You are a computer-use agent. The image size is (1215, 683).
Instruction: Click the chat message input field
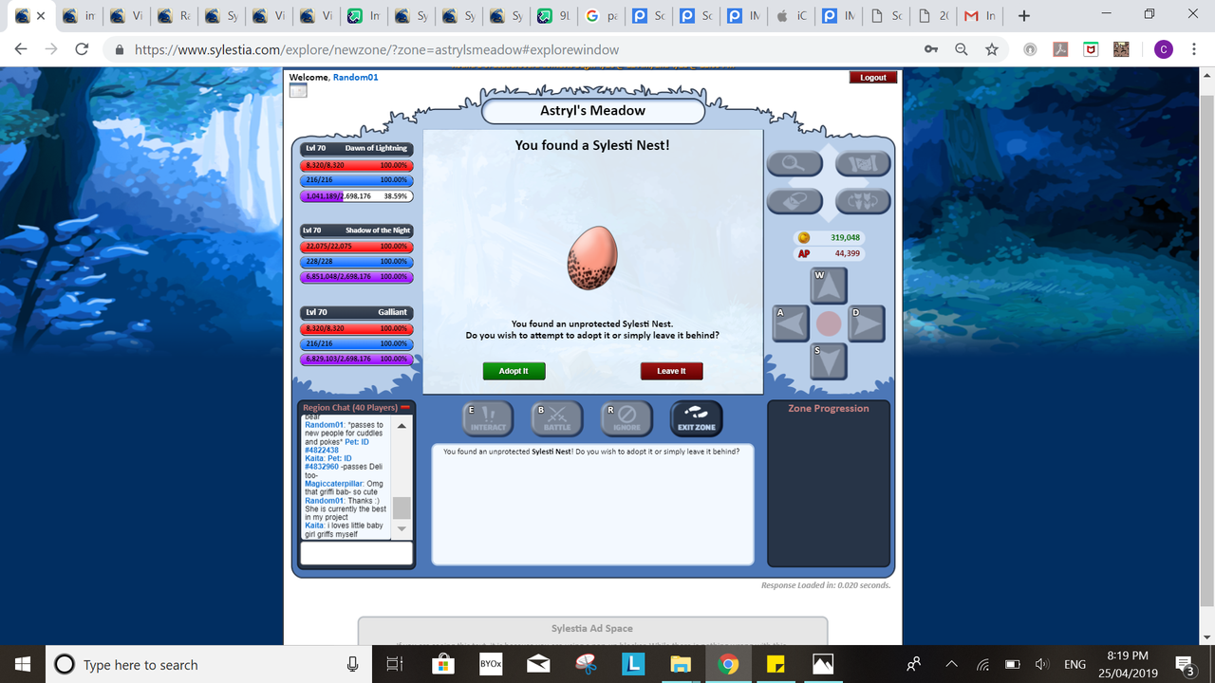tap(356, 553)
